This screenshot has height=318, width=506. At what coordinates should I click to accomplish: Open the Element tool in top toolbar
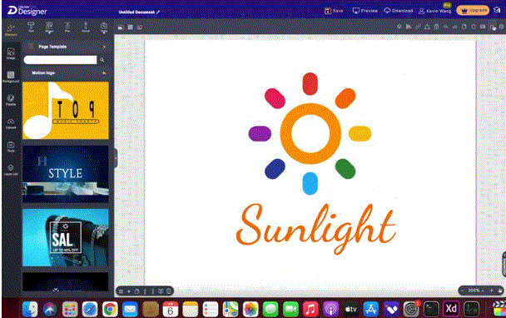tap(11, 29)
